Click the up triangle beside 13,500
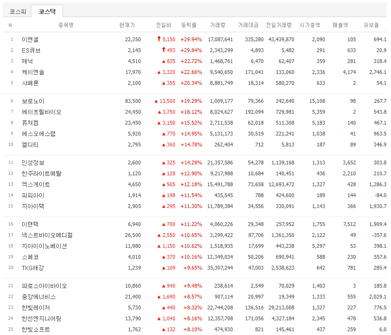Viewport: 391px width, 335px height. (156, 101)
